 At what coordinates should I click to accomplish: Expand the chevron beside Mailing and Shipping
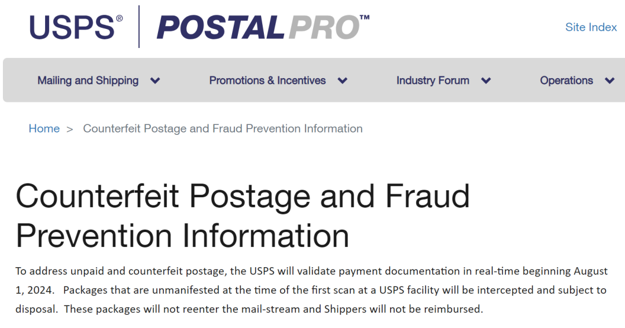155,81
